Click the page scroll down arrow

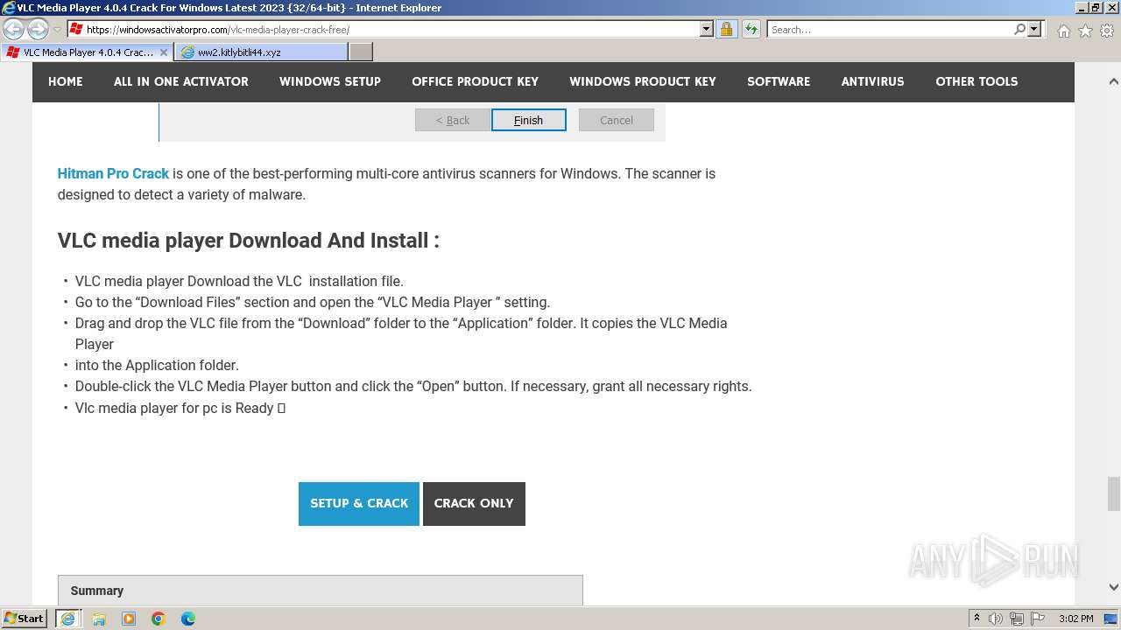tap(1114, 587)
